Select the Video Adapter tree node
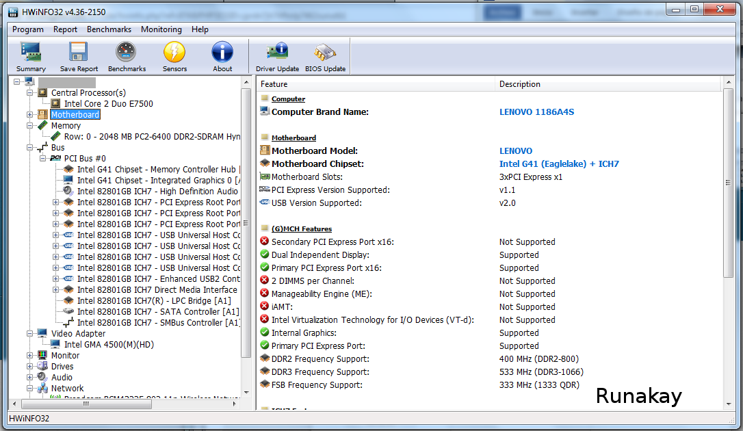Image resolution: width=743 pixels, height=431 pixels. pos(78,333)
